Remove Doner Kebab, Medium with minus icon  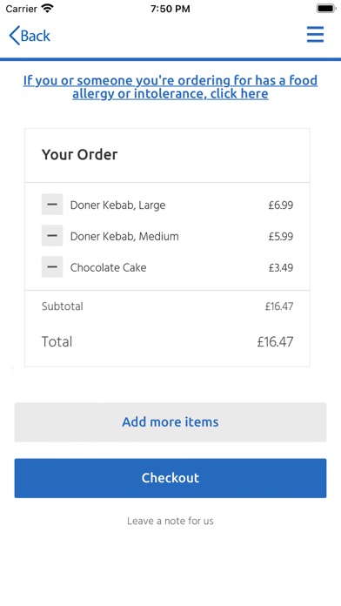[52, 236]
